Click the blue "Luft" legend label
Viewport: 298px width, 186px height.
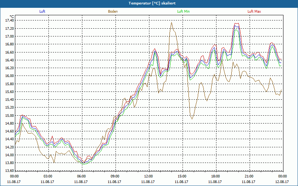click(42, 12)
